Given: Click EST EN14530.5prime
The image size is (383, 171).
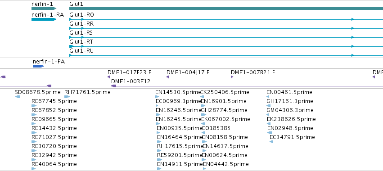Looking at the screenshot, I should pos(178,92).
